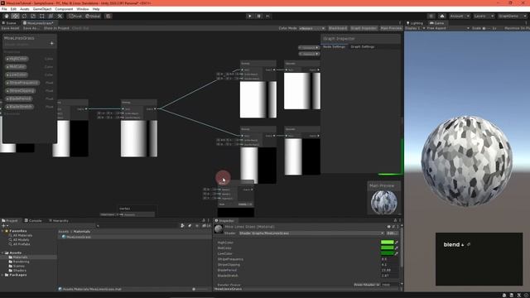The image size is (530, 298).
Task: Toggle the Main Preview visibility
Action: click(x=391, y=28)
